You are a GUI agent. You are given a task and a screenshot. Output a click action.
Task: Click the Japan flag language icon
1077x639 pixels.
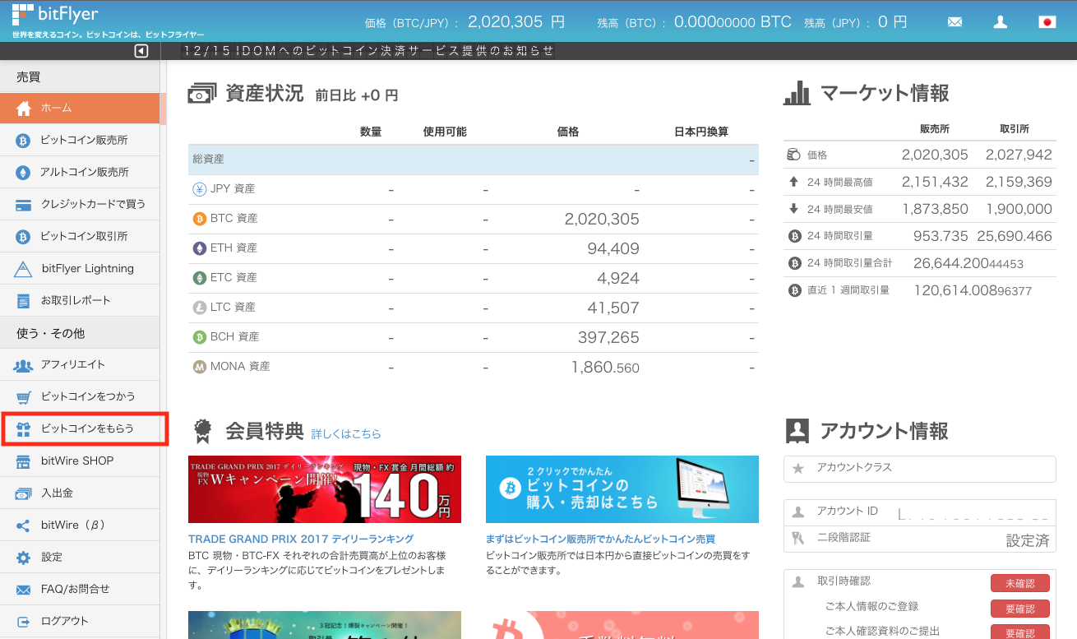coord(1047,22)
